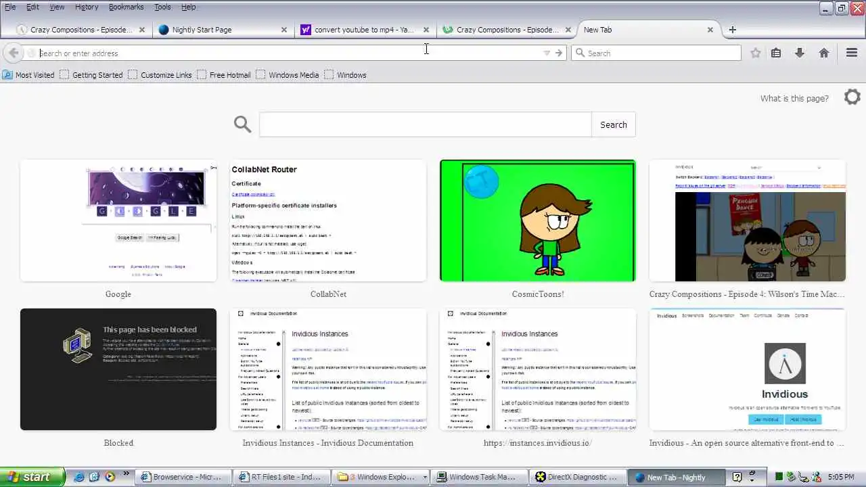Launch Internet Explorer from quick launch

[x=79, y=477]
